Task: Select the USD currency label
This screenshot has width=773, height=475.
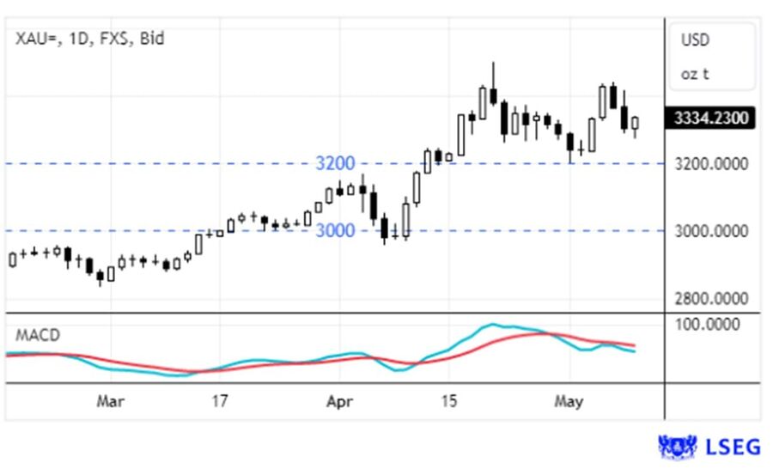Action: pos(695,40)
